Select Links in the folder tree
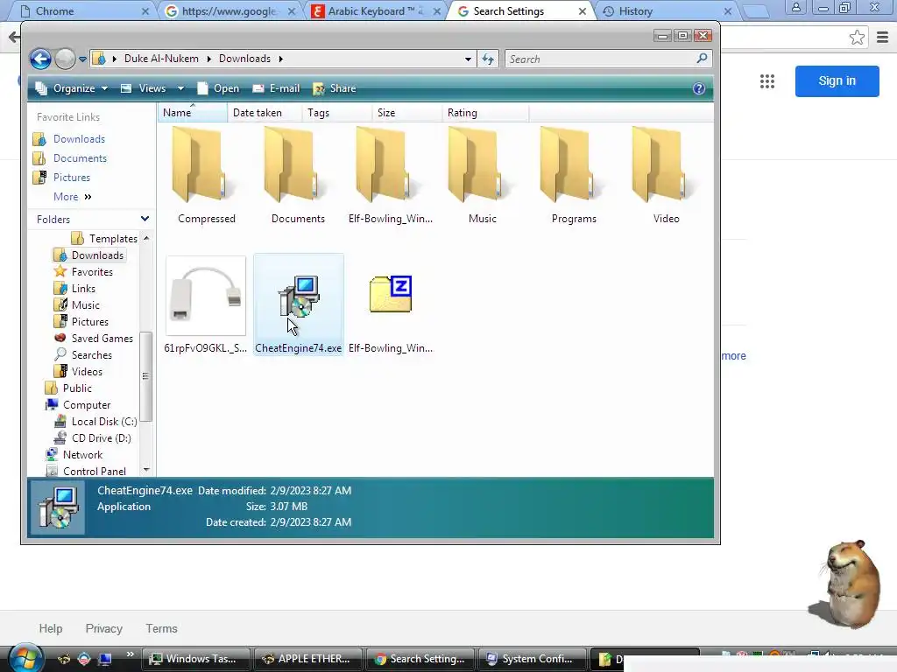Screen dimensions: 897x672 click(x=83, y=289)
